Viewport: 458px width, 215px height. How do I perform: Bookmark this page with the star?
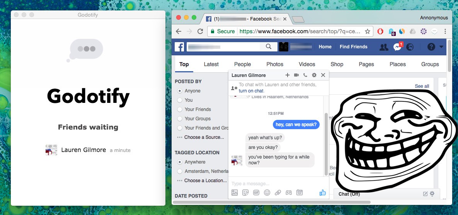(x=368, y=31)
